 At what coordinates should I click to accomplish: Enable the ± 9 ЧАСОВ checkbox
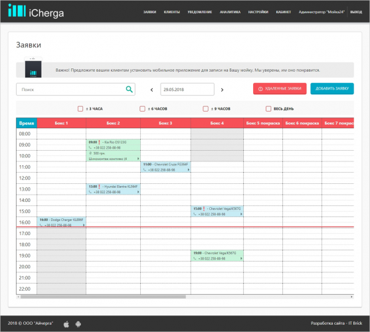pos(205,109)
